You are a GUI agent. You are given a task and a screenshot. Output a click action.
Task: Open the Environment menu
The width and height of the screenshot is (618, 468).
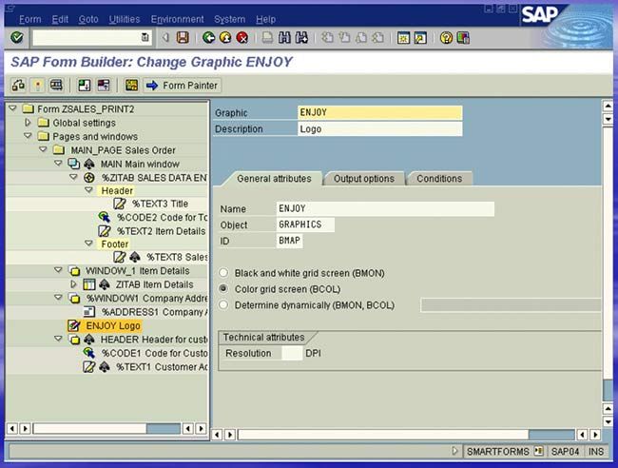coord(178,19)
